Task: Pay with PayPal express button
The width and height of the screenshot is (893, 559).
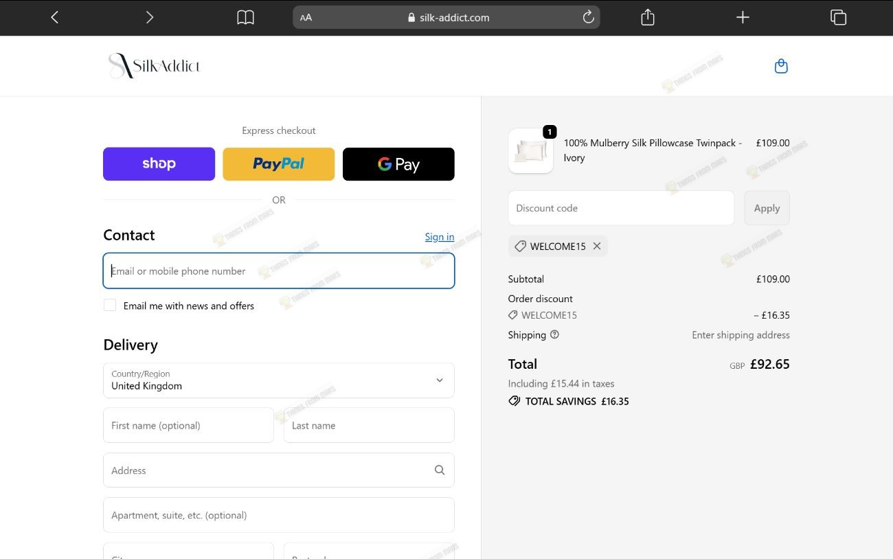Action: (279, 164)
